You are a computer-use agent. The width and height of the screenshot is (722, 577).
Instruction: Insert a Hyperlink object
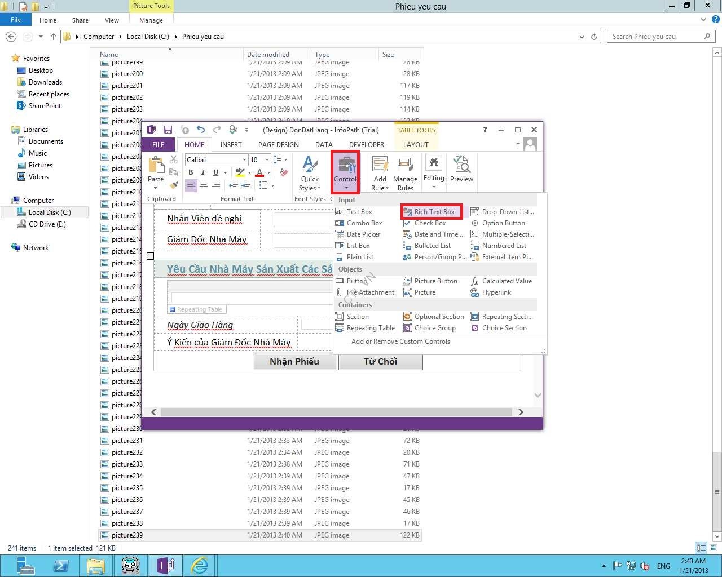click(496, 292)
